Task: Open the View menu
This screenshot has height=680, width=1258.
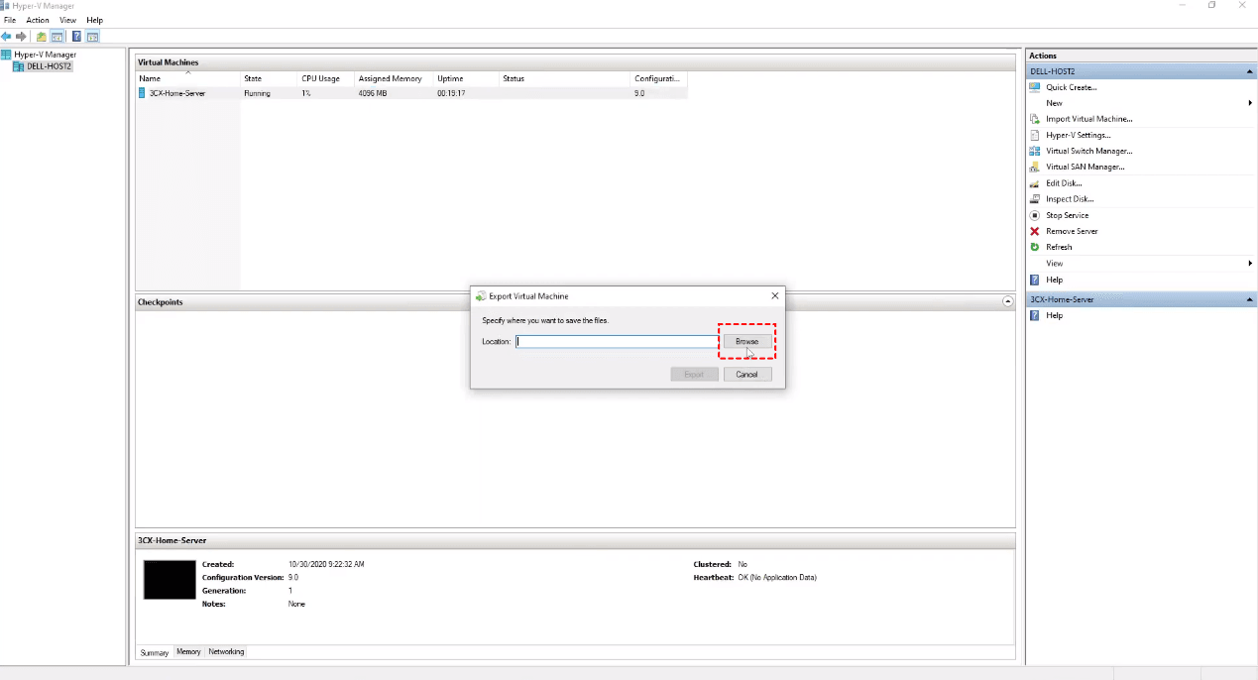Action: (67, 20)
